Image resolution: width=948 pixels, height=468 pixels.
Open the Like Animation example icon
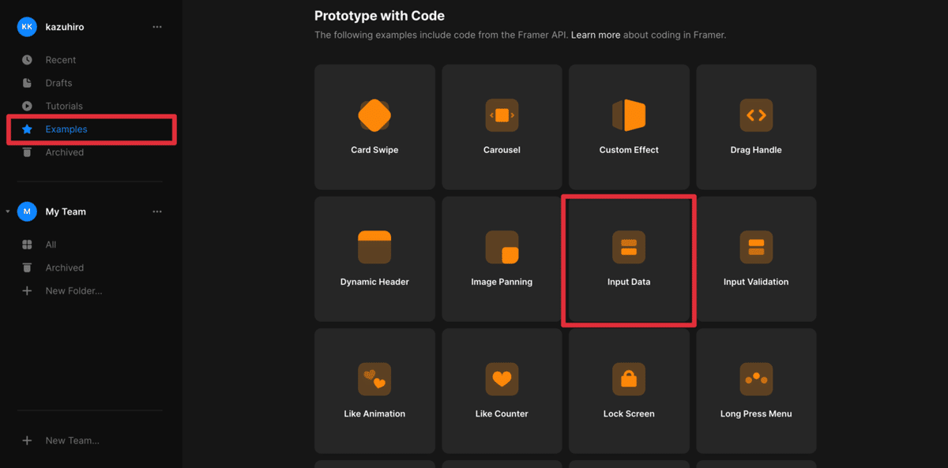(374, 379)
